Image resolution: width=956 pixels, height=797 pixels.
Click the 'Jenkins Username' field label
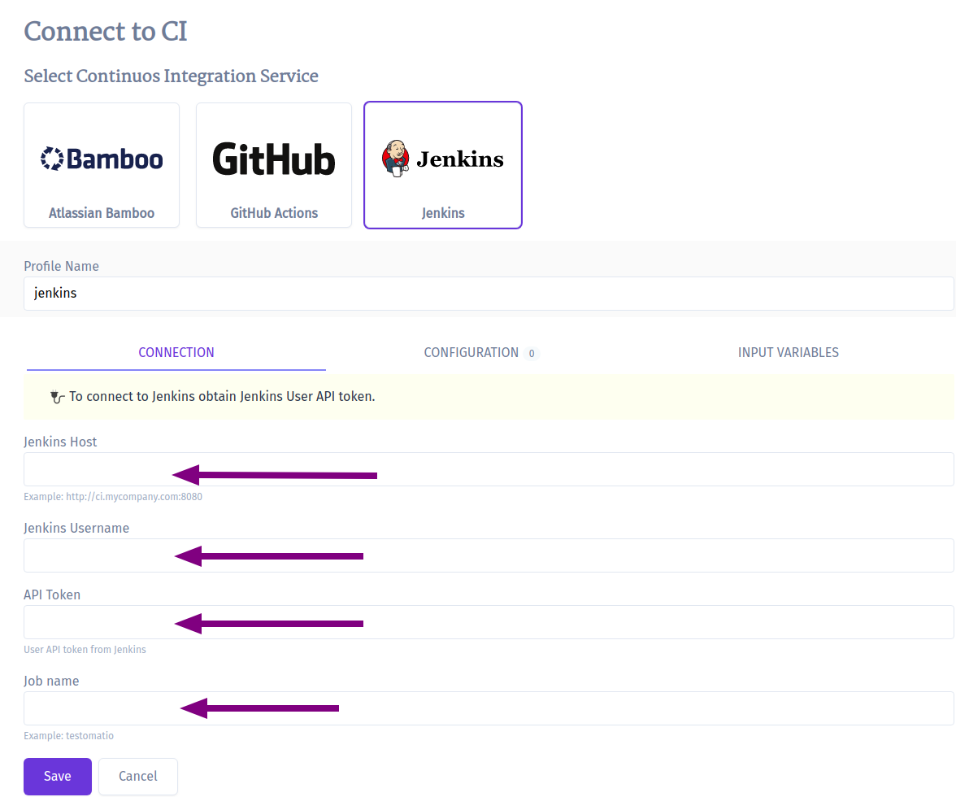pyautogui.click(x=76, y=528)
